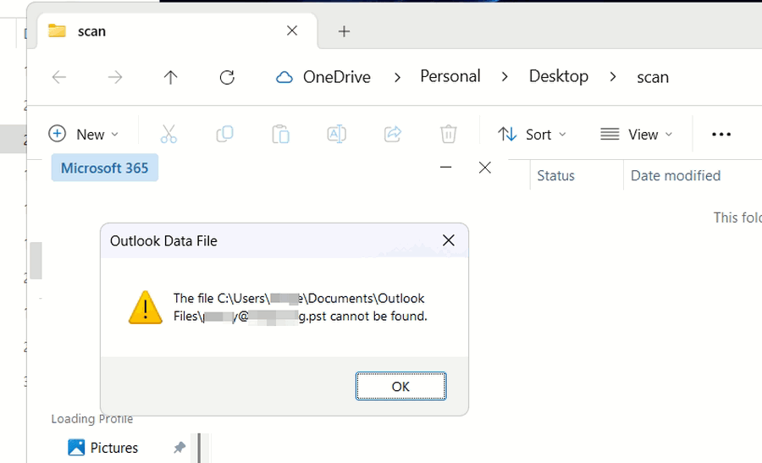Expand the Sort options dropdown
Screen dimensions: 762x463
point(532,134)
